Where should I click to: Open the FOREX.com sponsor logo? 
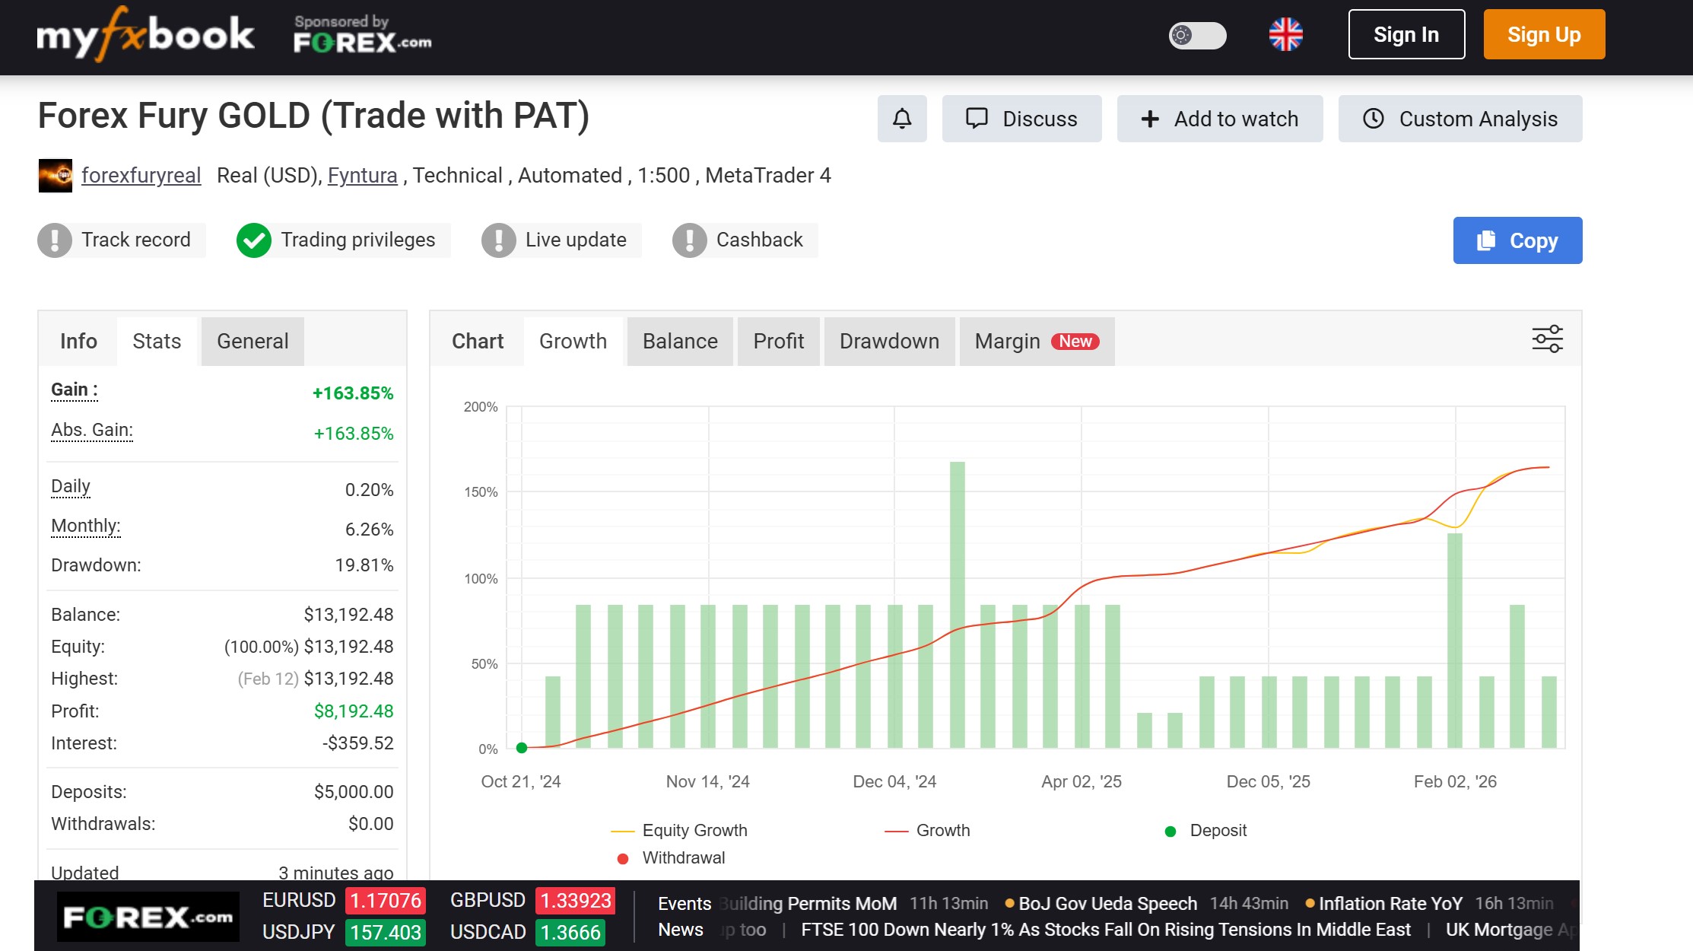coord(363,34)
